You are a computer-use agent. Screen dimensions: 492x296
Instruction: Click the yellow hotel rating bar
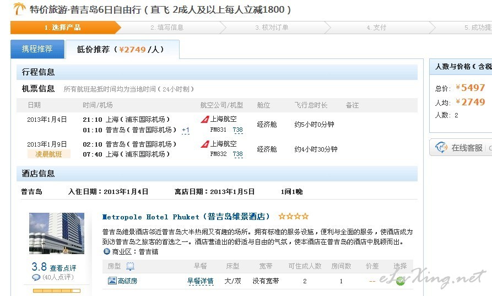click(57, 290)
